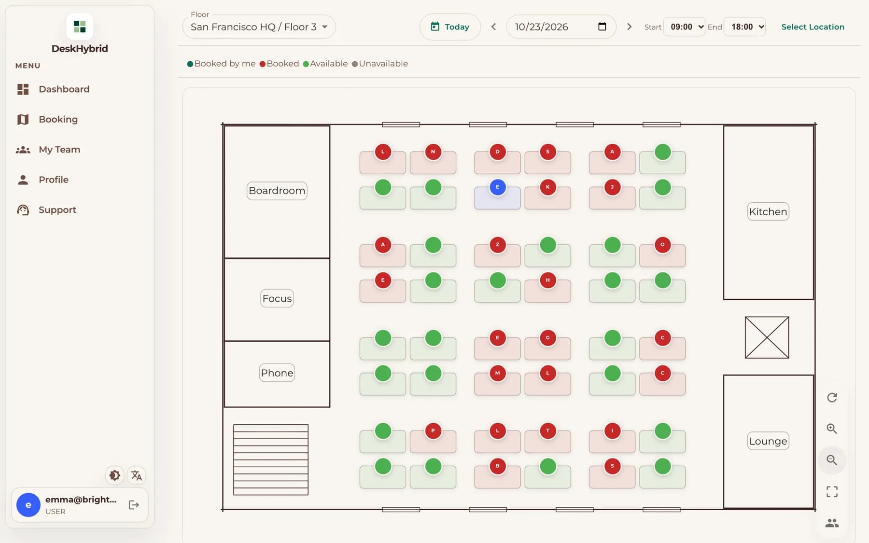Click the booked desk marked T
The width and height of the screenshot is (869, 543).
548,431
